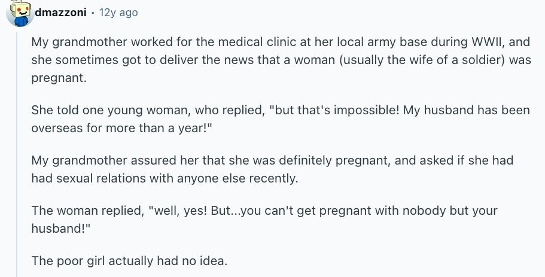Click the "12y ago" comment timestamp
This screenshot has width=545, height=277.
[x=118, y=13]
